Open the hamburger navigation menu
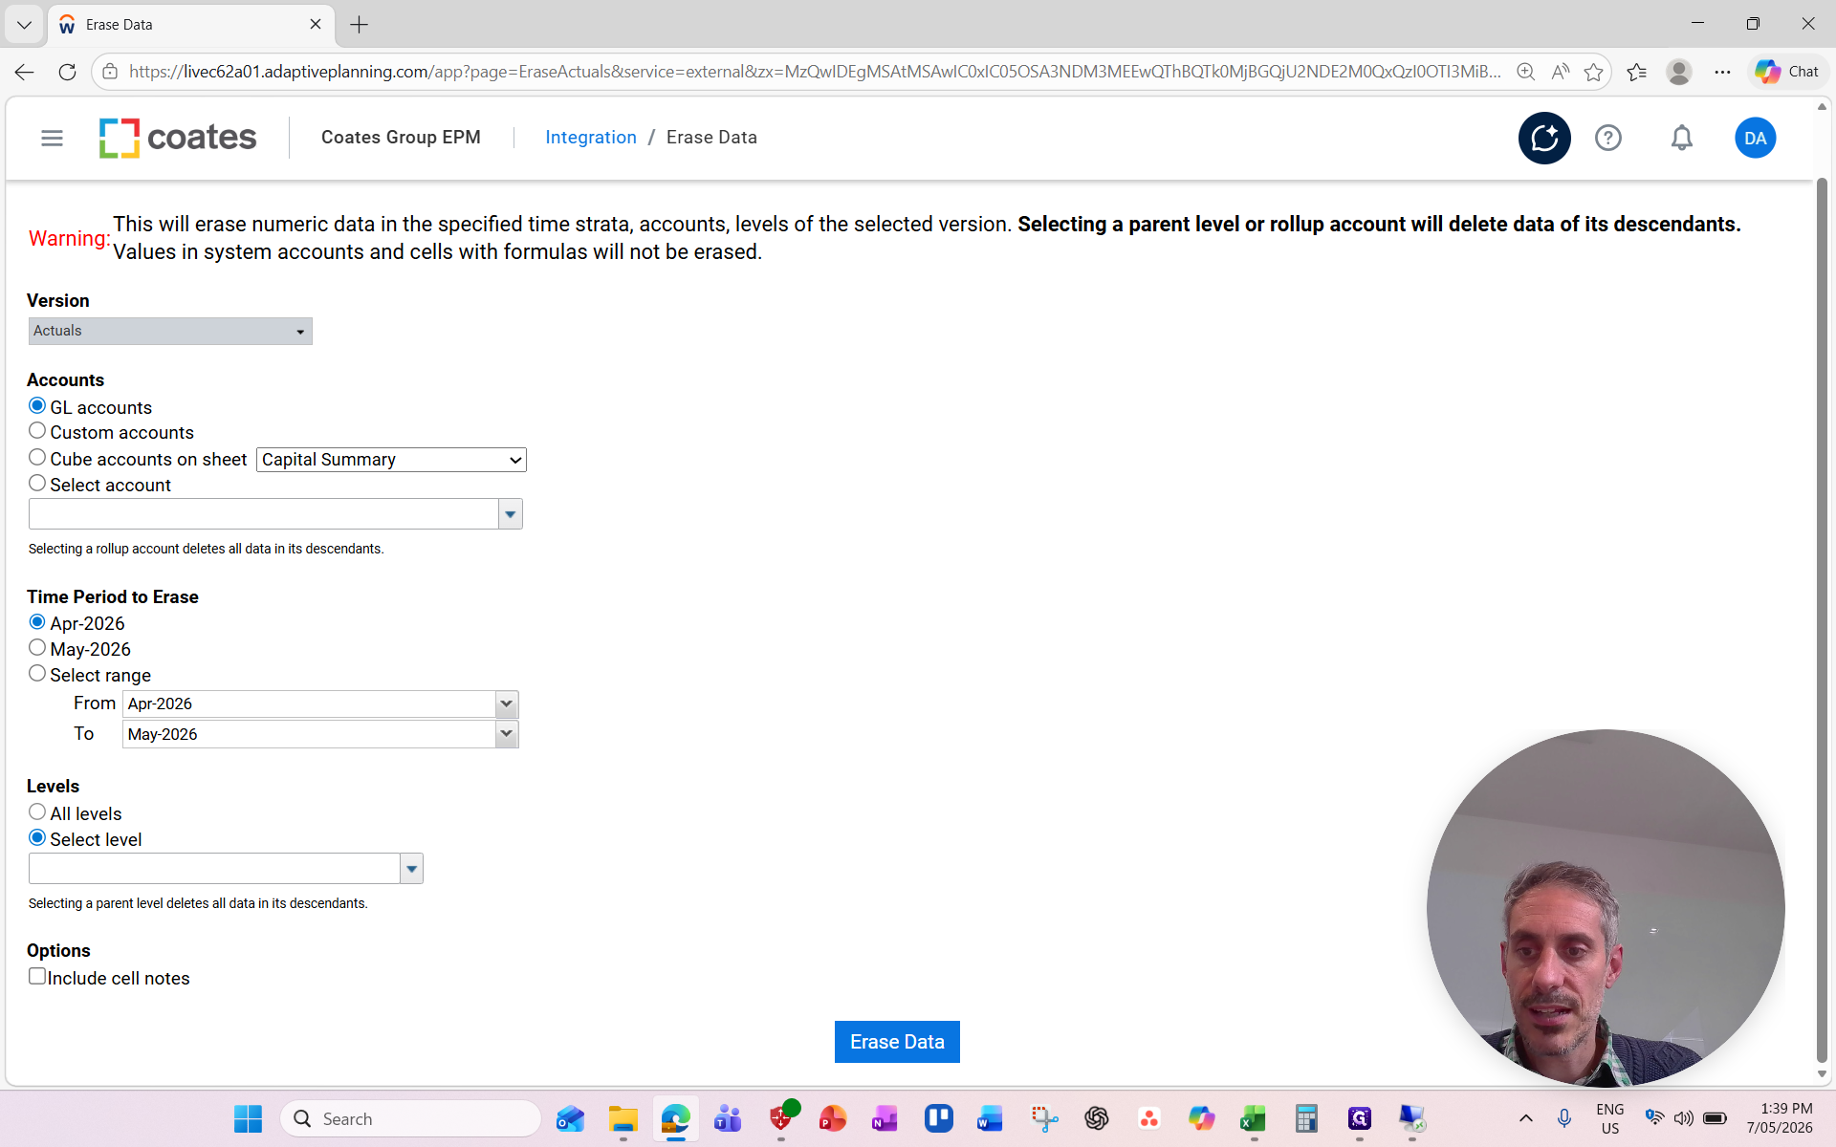 click(52, 138)
